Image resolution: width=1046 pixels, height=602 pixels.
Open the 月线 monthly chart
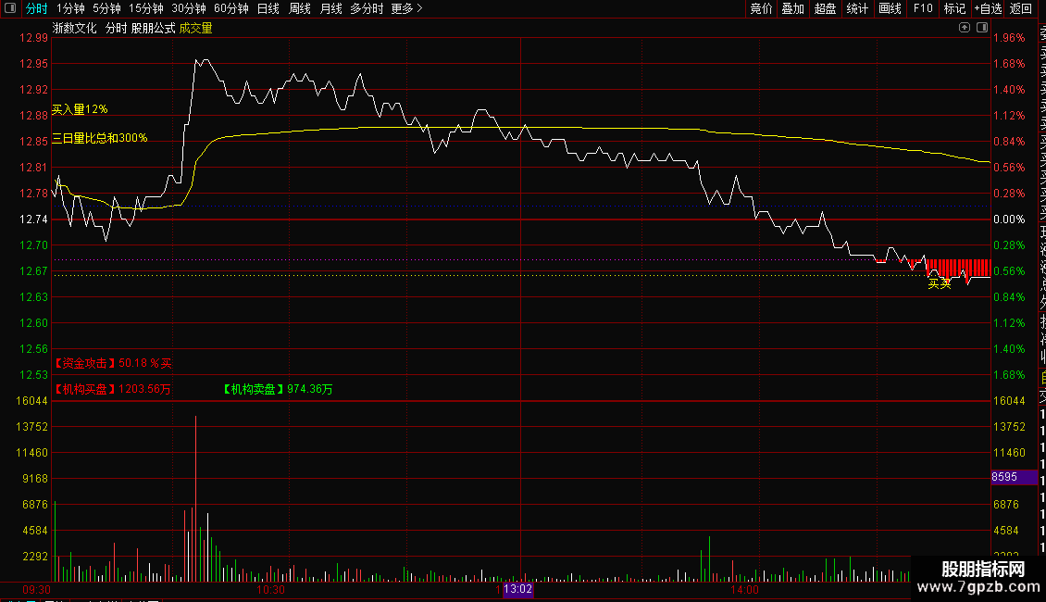click(330, 8)
